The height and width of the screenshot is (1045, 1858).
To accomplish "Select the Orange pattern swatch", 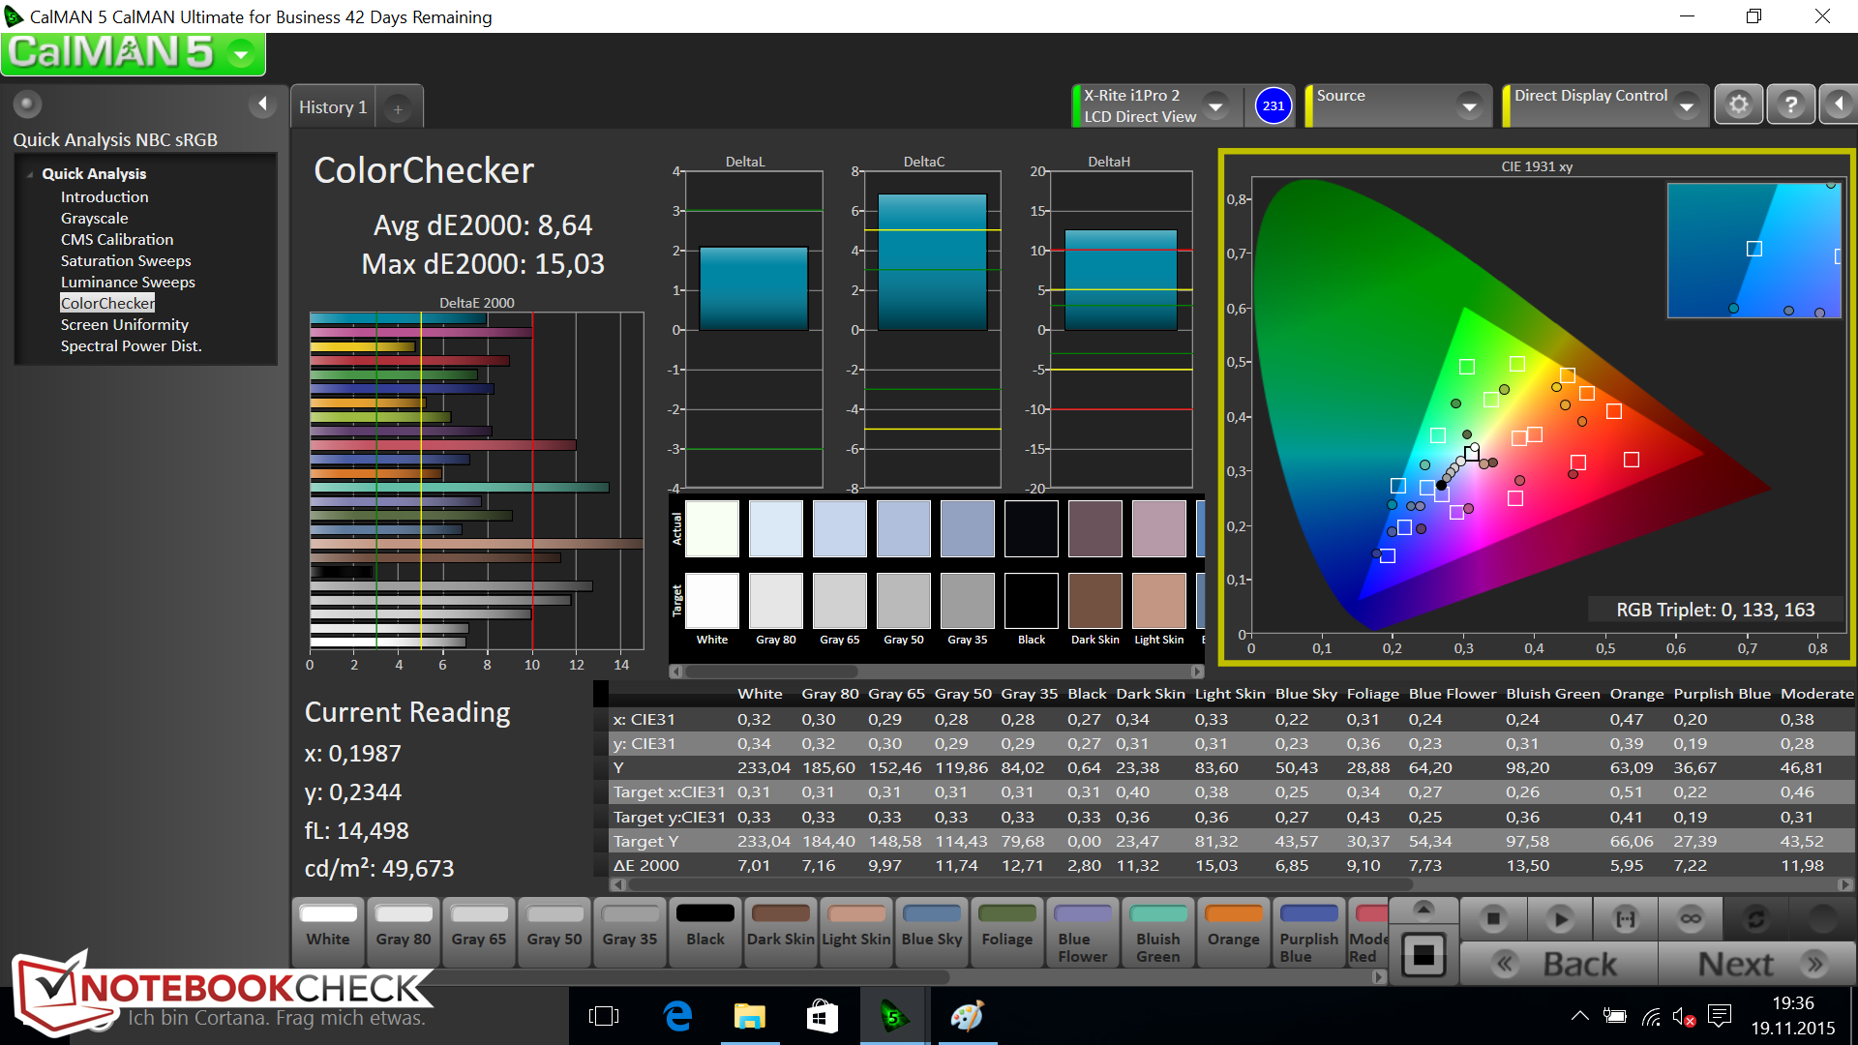I will [1234, 932].
